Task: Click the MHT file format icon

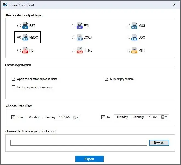Action: pyautogui.click(x=134, y=50)
